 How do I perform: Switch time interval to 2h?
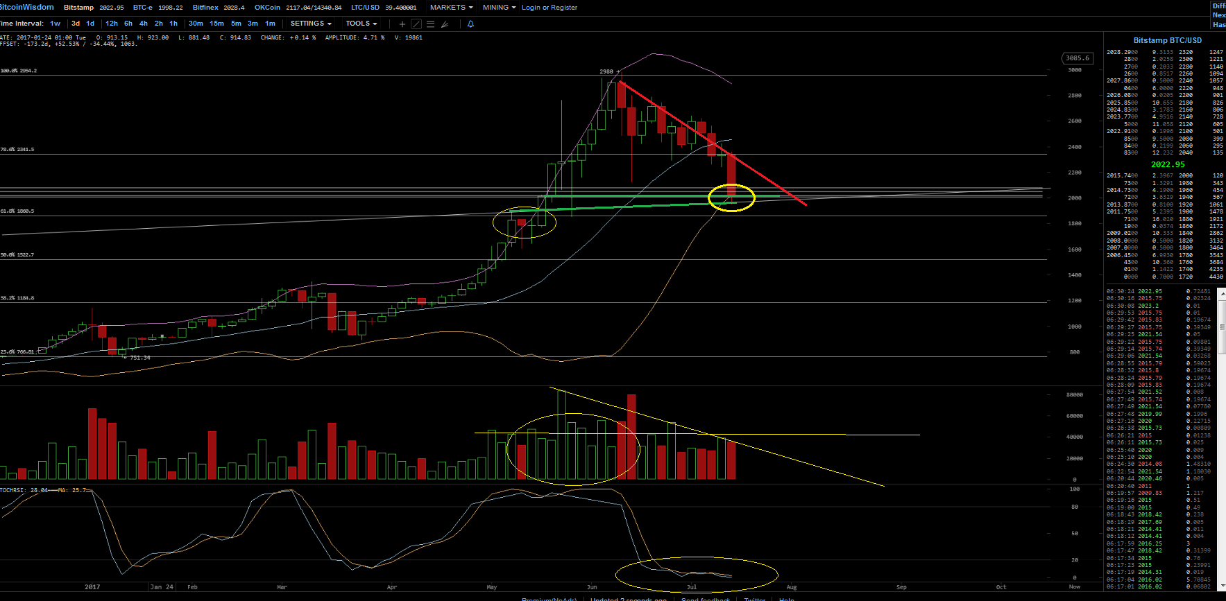click(x=159, y=24)
